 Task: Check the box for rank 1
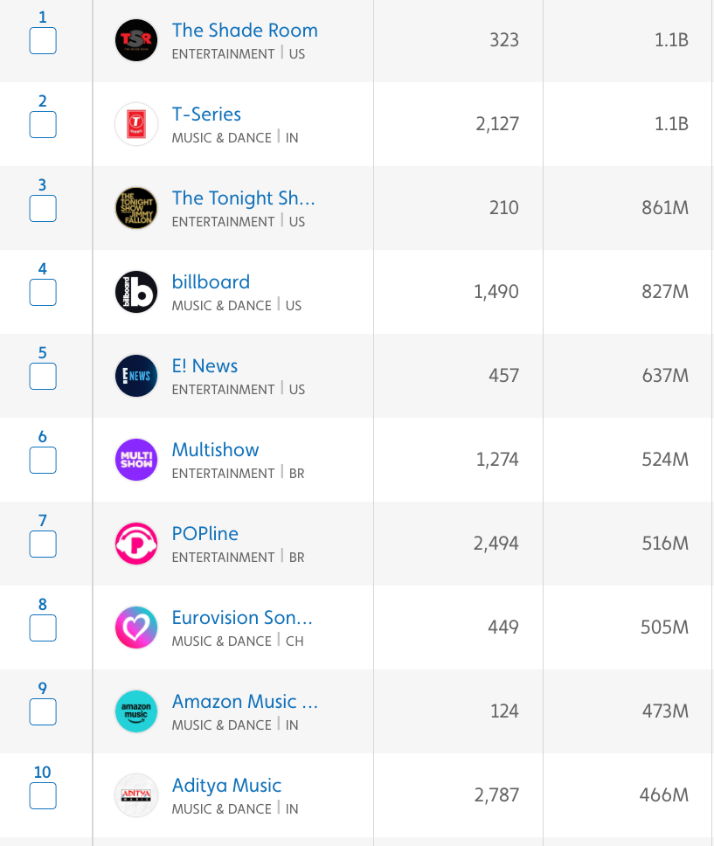[x=43, y=40]
